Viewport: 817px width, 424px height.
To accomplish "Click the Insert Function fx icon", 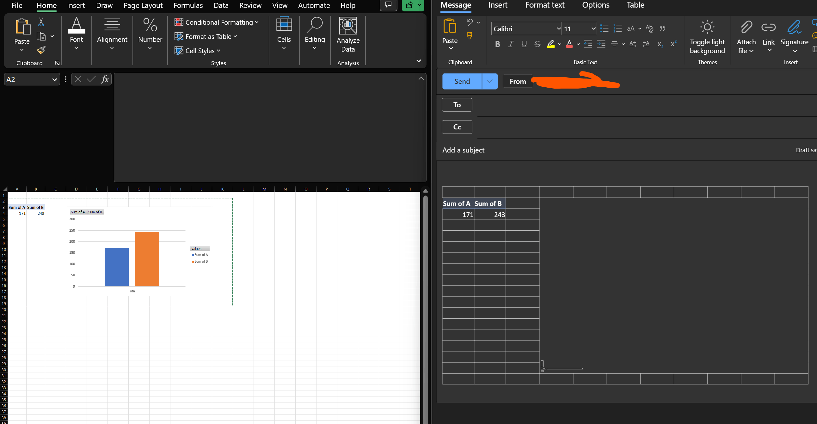I will point(105,79).
